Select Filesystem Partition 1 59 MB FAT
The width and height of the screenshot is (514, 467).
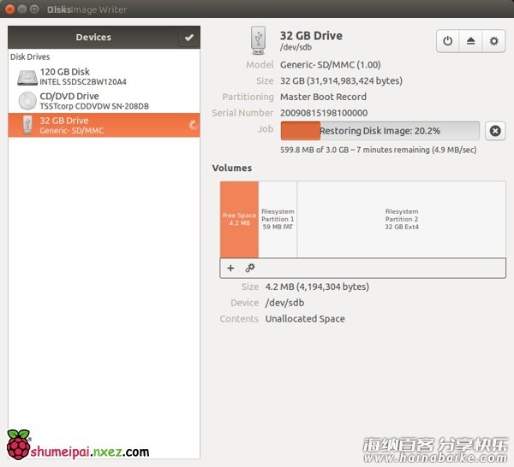pyautogui.click(x=278, y=219)
